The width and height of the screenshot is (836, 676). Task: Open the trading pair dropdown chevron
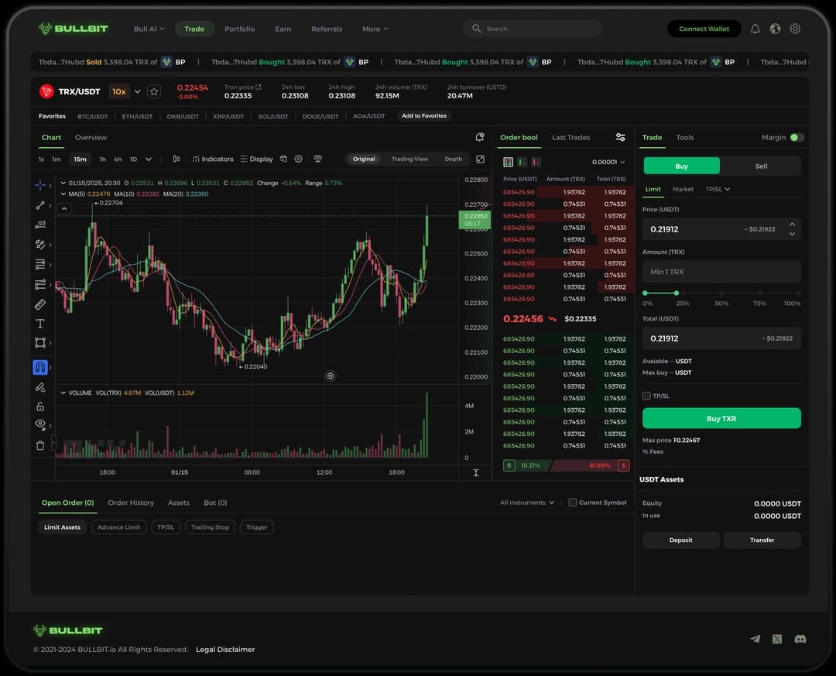click(138, 92)
